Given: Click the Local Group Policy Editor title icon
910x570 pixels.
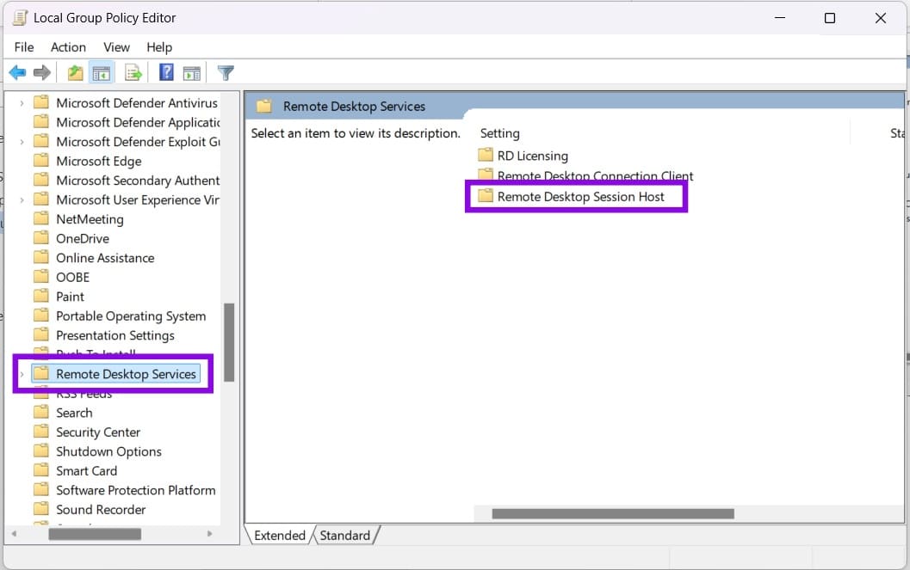Looking at the screenshot, I should point(21,18).
